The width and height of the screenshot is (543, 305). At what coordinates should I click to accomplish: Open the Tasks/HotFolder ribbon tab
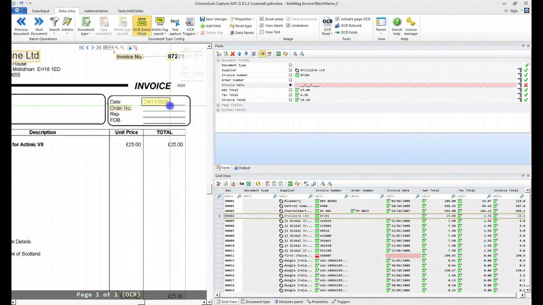131,11
